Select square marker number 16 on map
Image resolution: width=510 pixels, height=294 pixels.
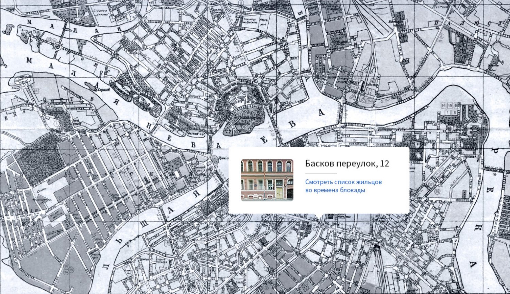click(x=456, y=106)
